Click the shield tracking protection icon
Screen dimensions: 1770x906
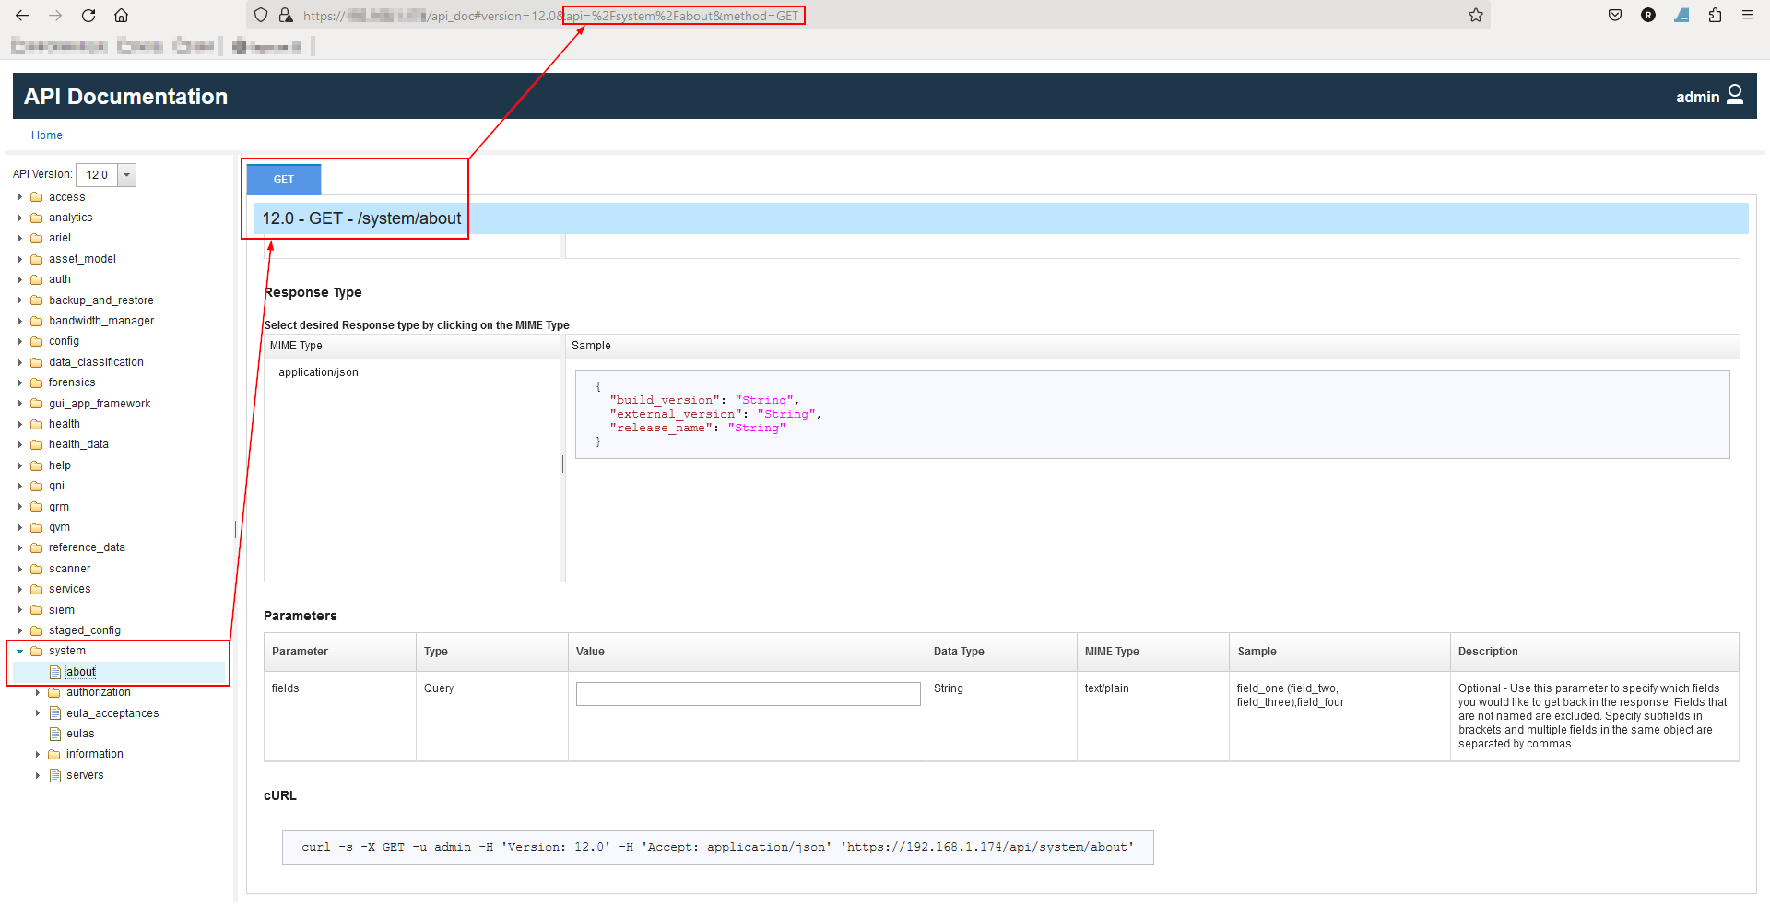coord(261,16)
